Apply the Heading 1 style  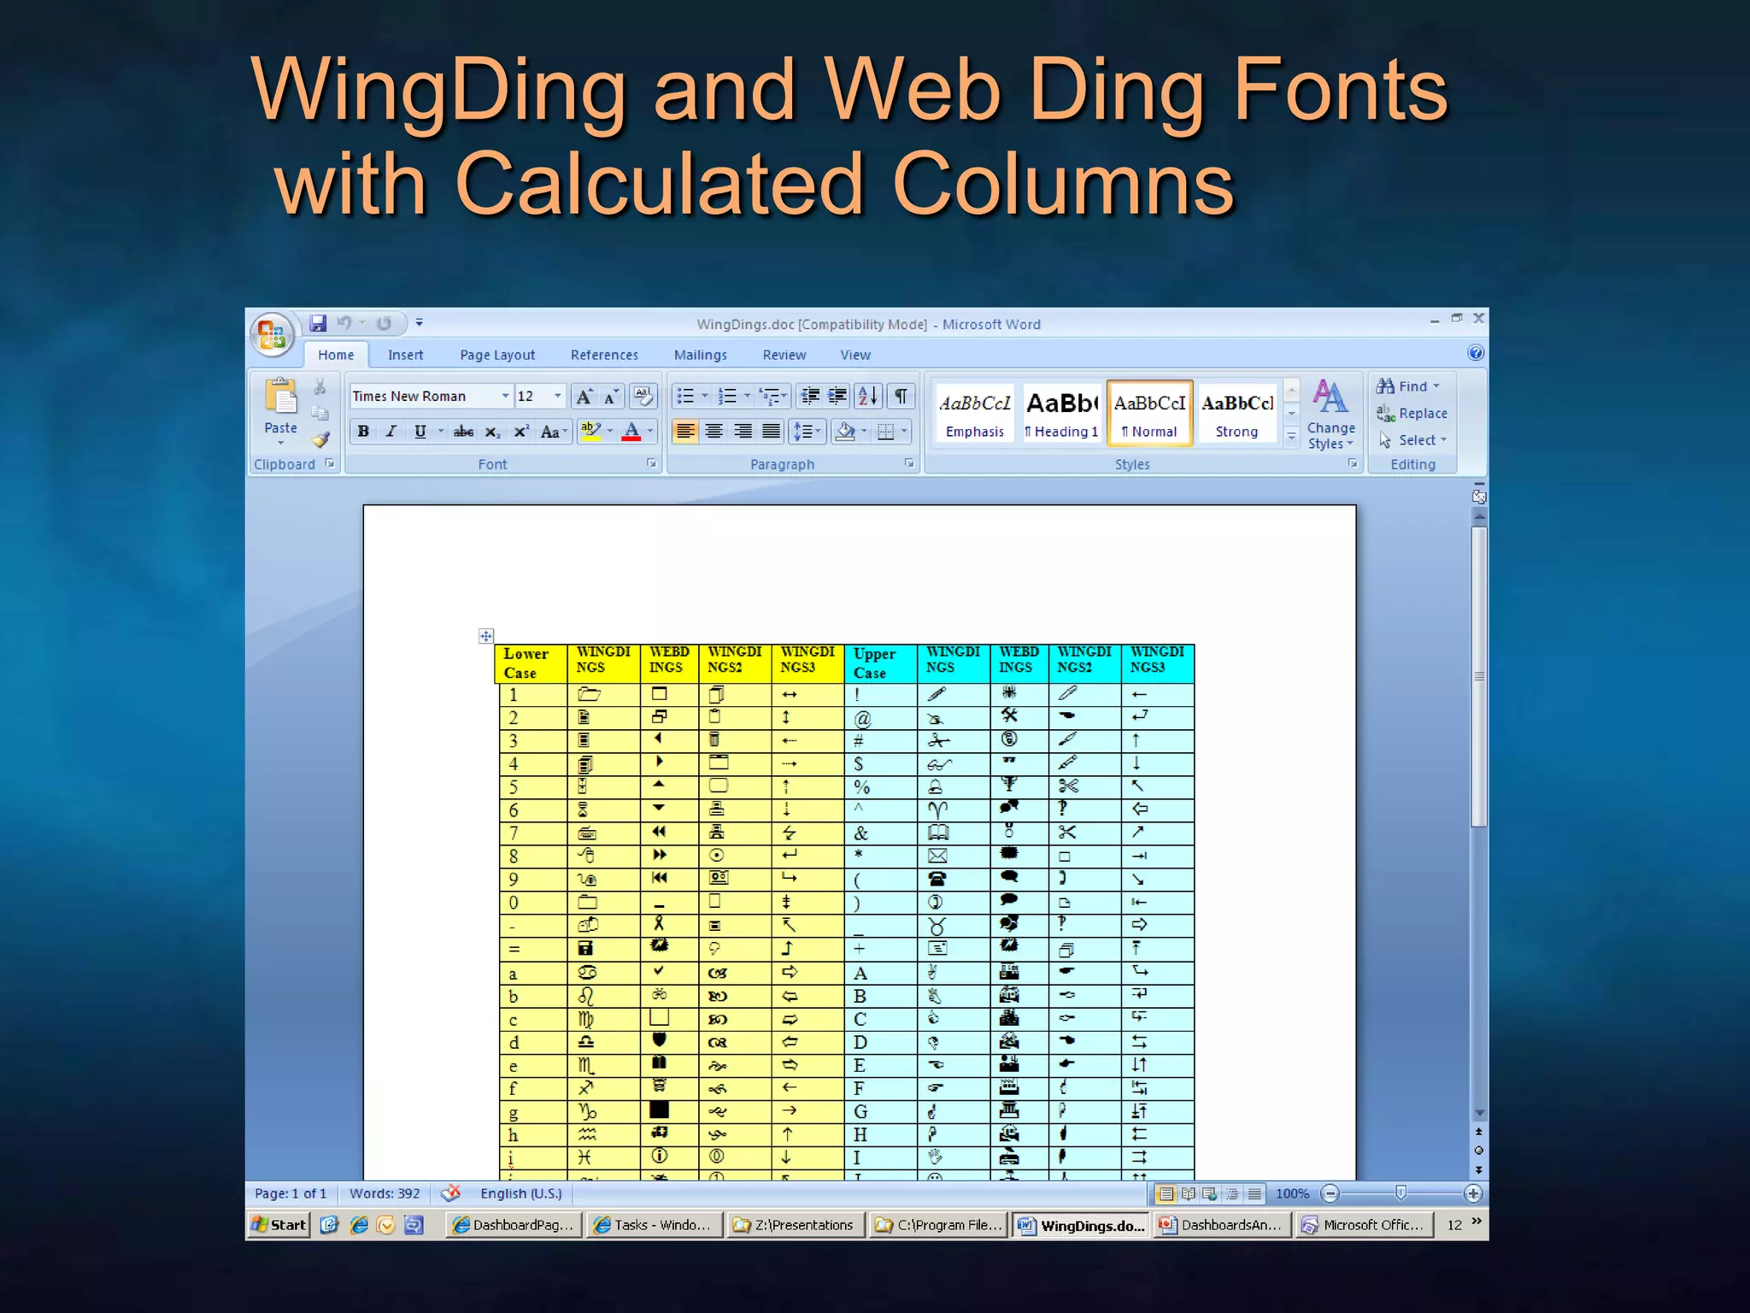pyautogui.click(x=1061, y=414)
